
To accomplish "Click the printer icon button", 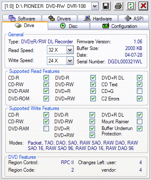I will pos(118,6).
